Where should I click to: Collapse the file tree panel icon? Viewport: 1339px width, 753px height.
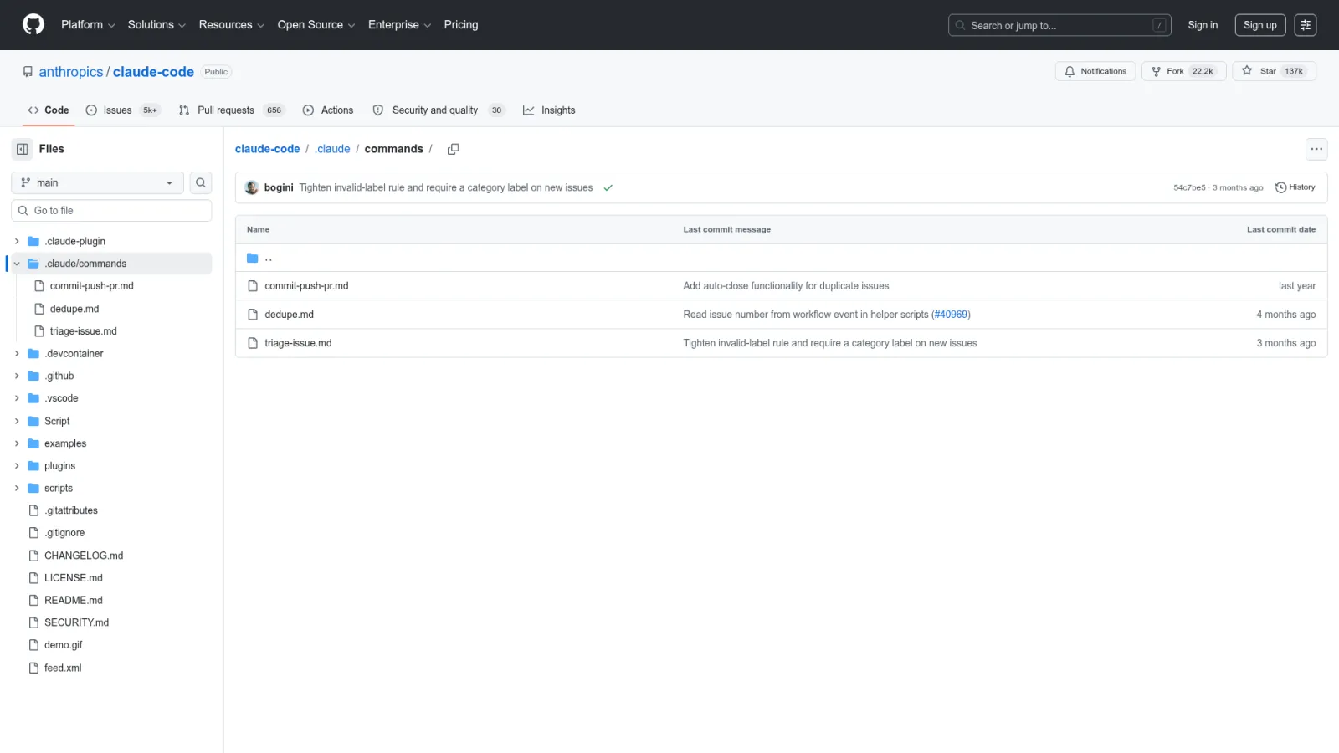(23, 149)
